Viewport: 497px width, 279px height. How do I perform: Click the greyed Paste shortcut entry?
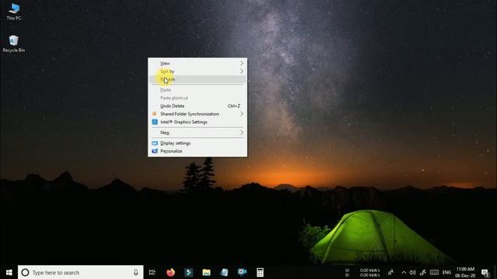point(197,98)
